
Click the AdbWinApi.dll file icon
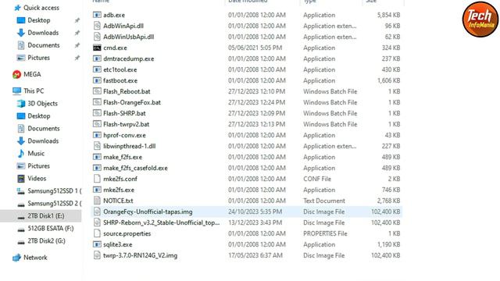[97, 26]
